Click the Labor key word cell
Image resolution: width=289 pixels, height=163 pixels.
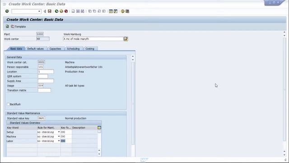coord(22,141)
